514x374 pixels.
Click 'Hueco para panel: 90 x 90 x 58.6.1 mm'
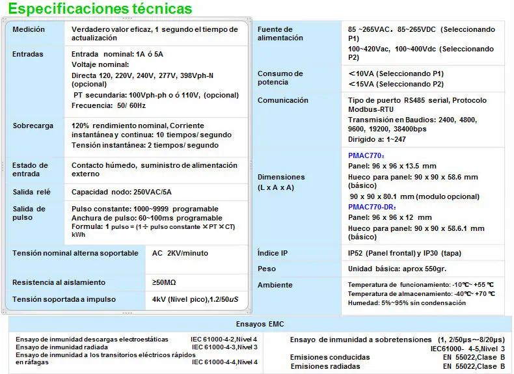[416, 232]
